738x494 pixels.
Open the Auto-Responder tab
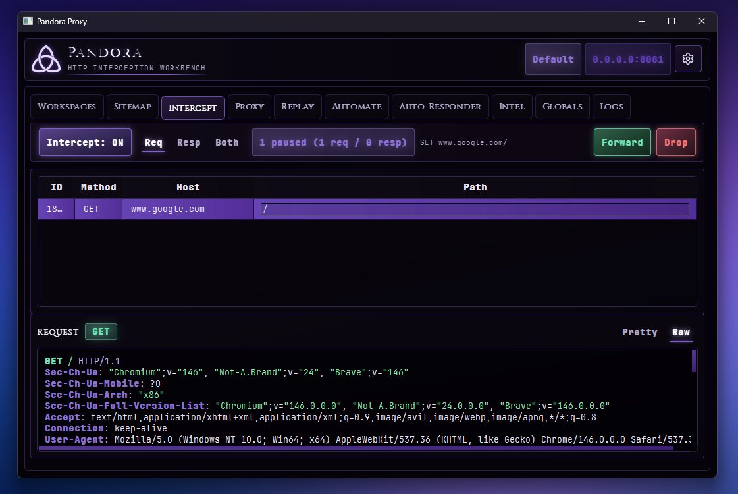pyautogui.click(x=440, y=107)
